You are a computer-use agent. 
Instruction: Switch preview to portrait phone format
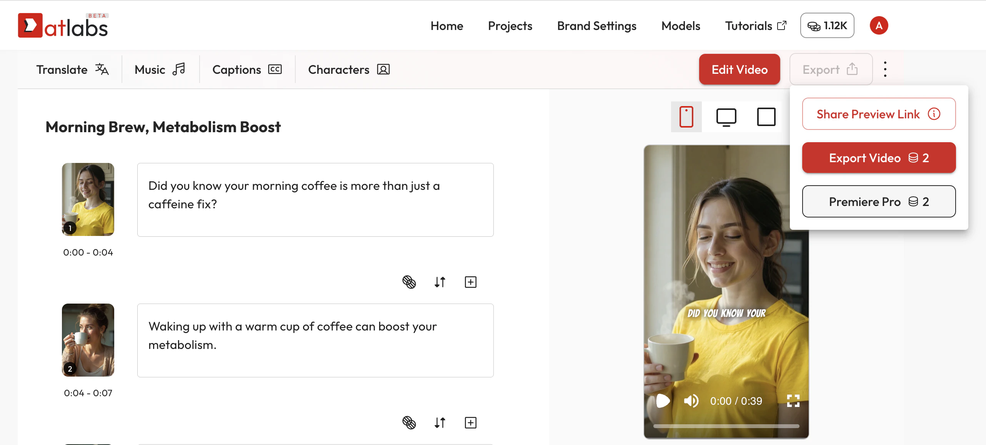(686, 117)
